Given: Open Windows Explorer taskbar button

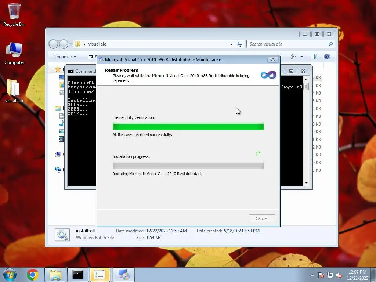Looking at the screenshot, I should click(55, 275).
